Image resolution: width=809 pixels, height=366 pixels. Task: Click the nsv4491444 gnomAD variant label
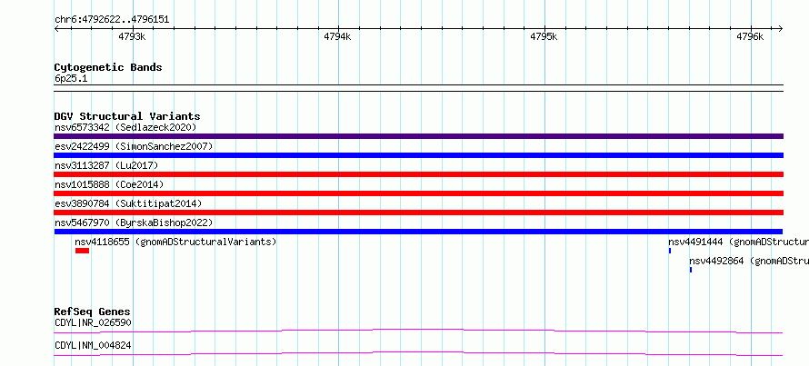pos(738,242)
